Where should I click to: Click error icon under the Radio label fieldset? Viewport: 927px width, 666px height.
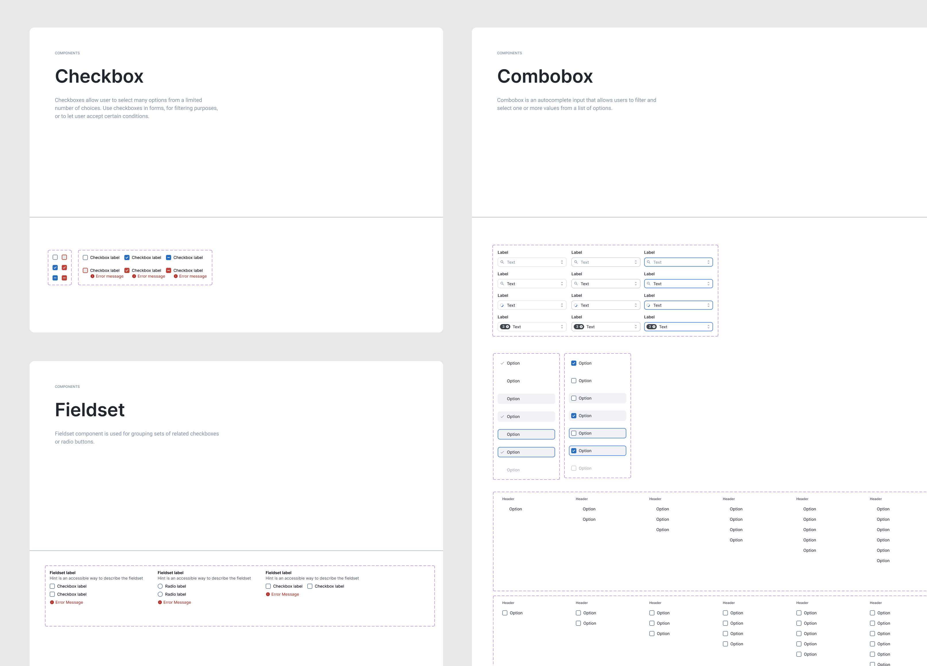pyautogui.click(x=160, y=602)
